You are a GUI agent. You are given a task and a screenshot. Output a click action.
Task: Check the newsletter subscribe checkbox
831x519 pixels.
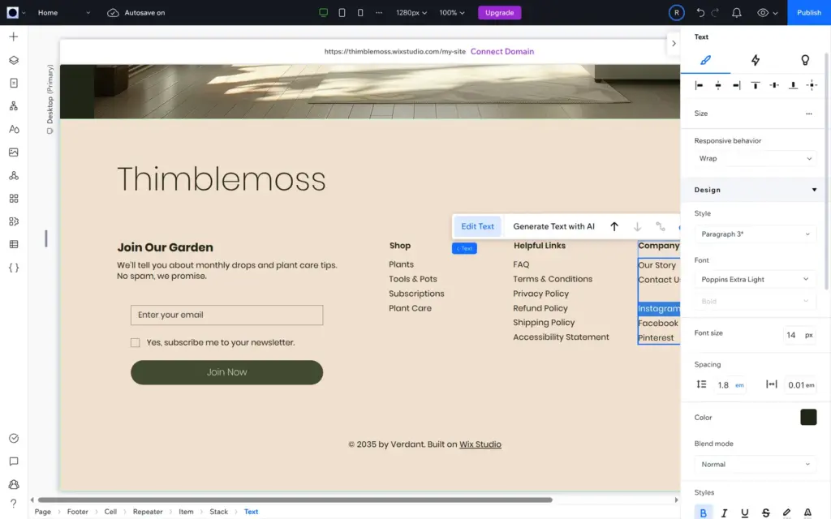[136, 343]
